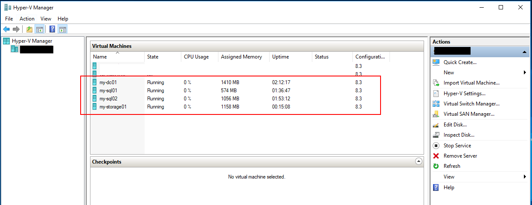
Task: Click the Import Virtual Machine icon
Action: [x=436, y=83]
